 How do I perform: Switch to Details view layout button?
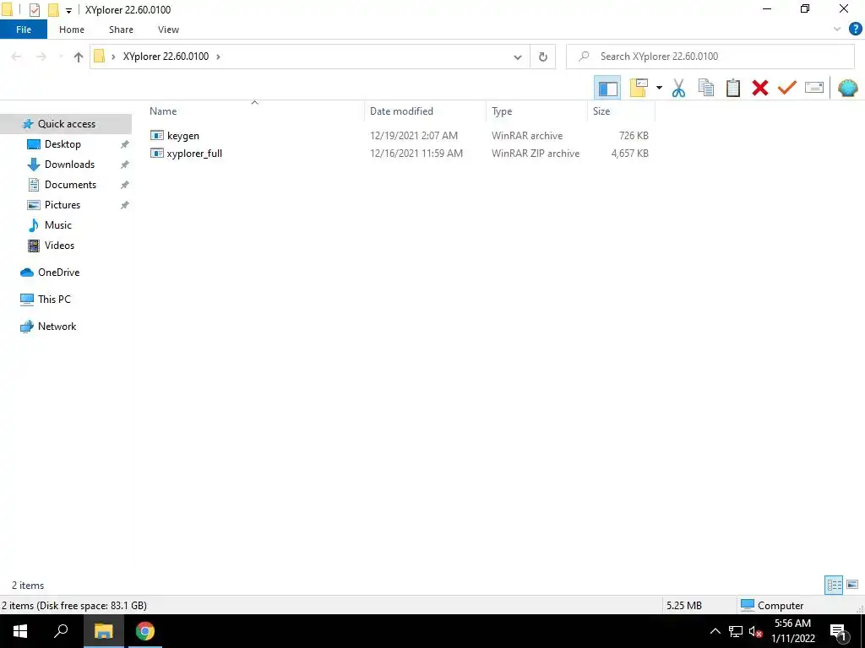(834, 585)
